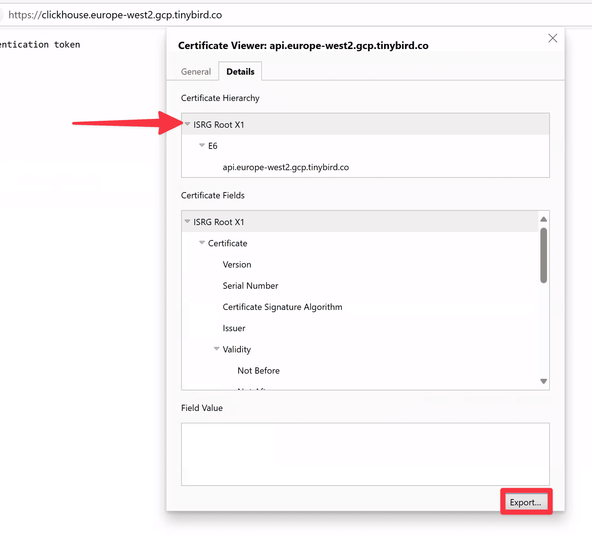Screen dimensions: 592x535
Task: Click the Export button
Action: (x=526, y=502)
